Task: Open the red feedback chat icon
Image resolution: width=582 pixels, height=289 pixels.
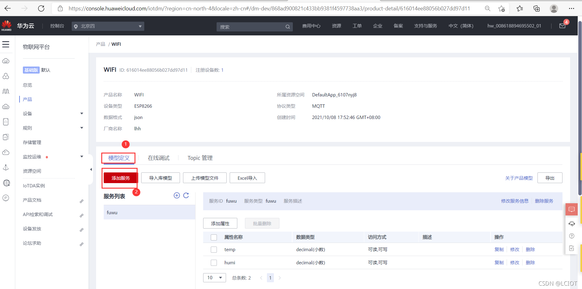Action: (x=572, y=209)
